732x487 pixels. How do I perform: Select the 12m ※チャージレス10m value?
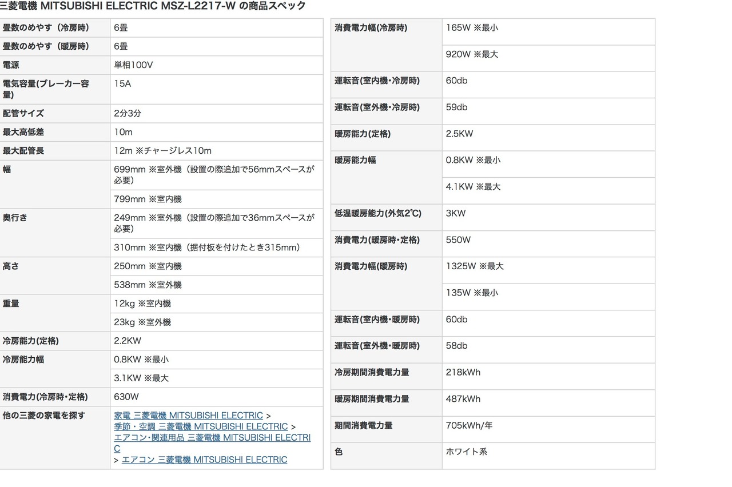coord(163,150)
